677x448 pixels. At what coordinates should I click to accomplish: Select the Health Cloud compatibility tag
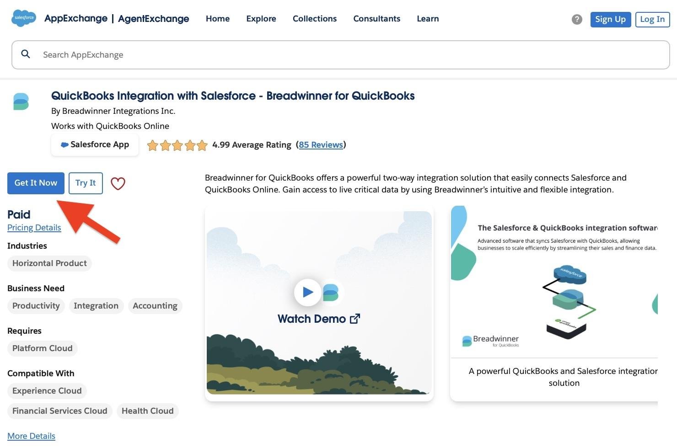[x=147, y=411]
